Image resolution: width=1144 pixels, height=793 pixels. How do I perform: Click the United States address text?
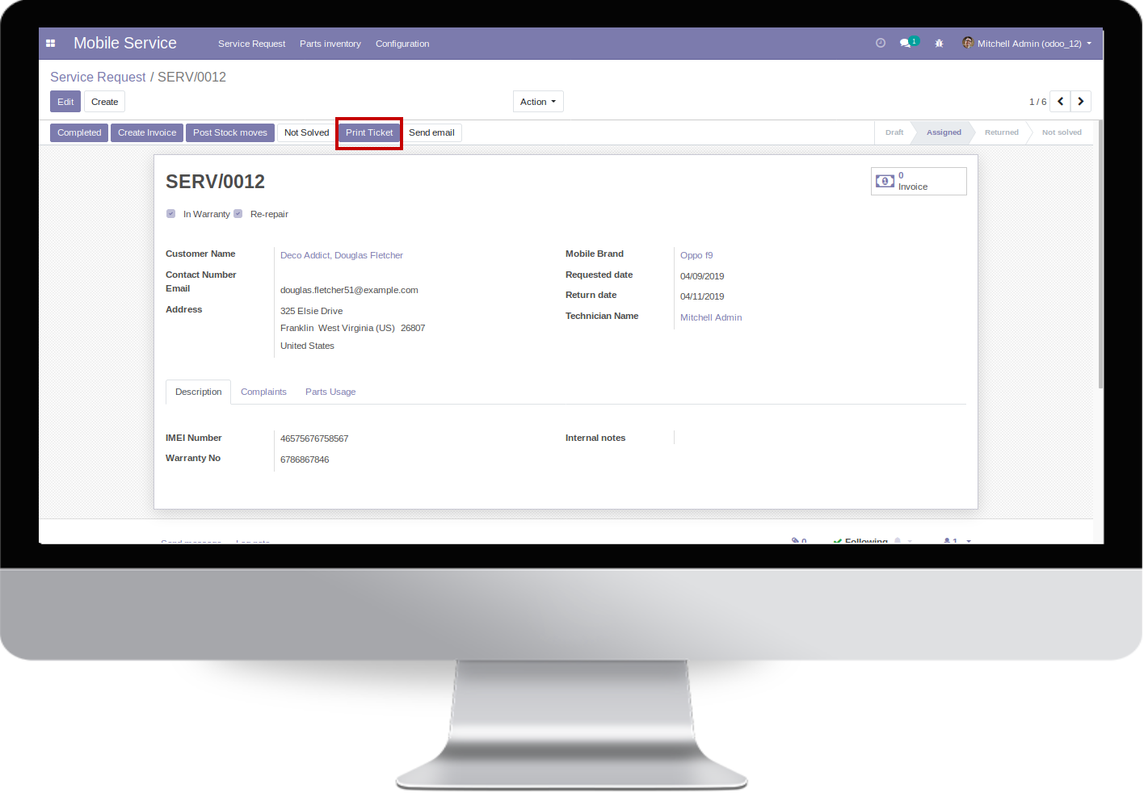(x=307, y=346)
